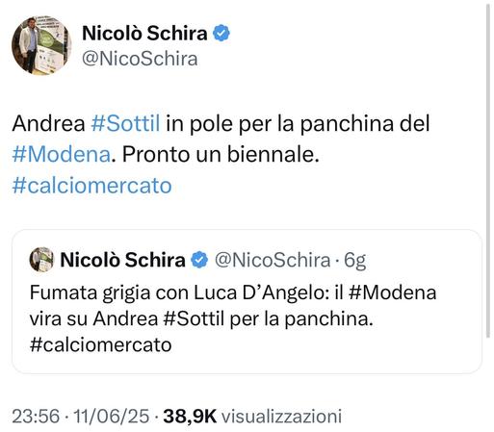This screenshot has height=432, width=494.
Task: Open the @NicoSchira handle under the name
Action: [x=140, y=59]
